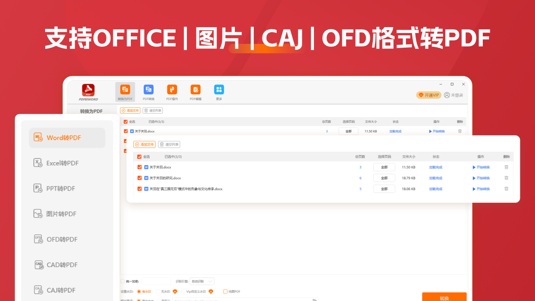535x301 pixels.
Task: Enable the 纯图PDF option
Action: 225,291
